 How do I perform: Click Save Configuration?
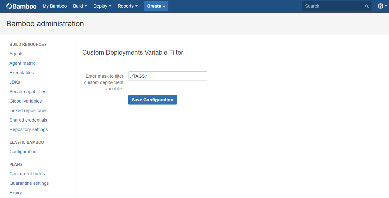point(152,99)
